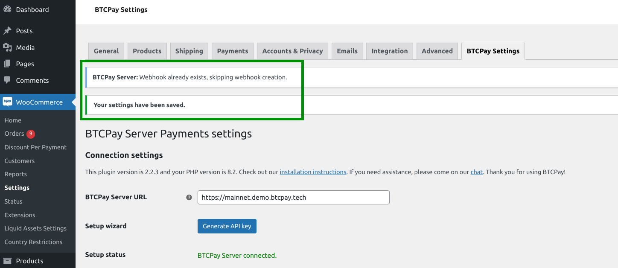Screen dimensions: 618x268
Task: Click the Comments speech bubble icon
Action: pyautogui.click(x=7, y=80)
